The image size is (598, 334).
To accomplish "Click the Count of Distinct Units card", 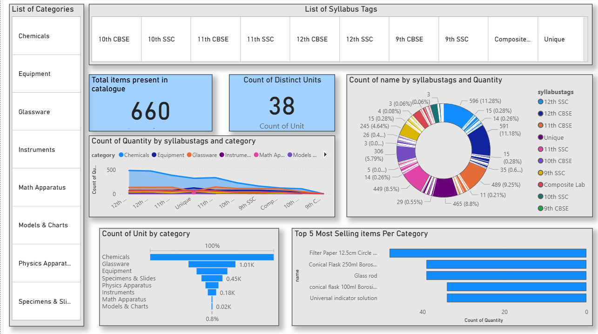I will (282, 103).
